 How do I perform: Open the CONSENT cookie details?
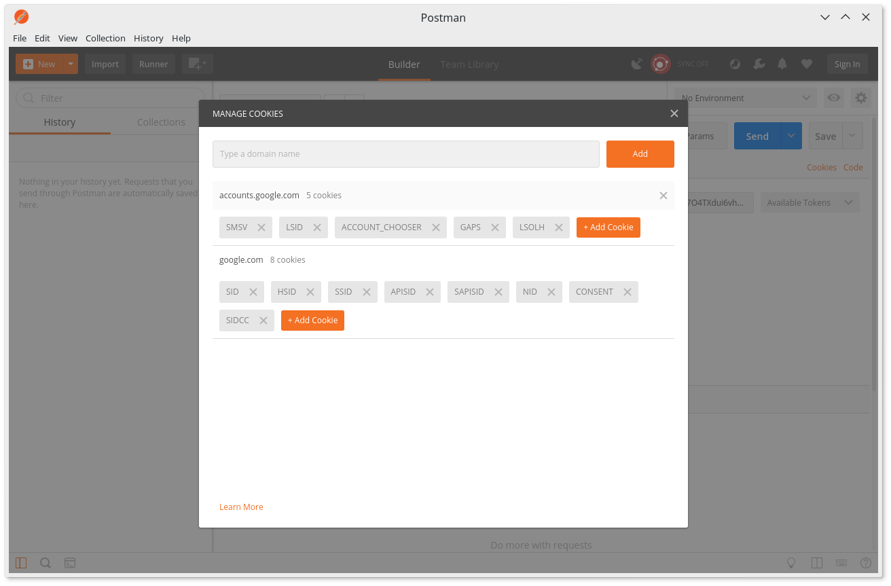(594, 292)
